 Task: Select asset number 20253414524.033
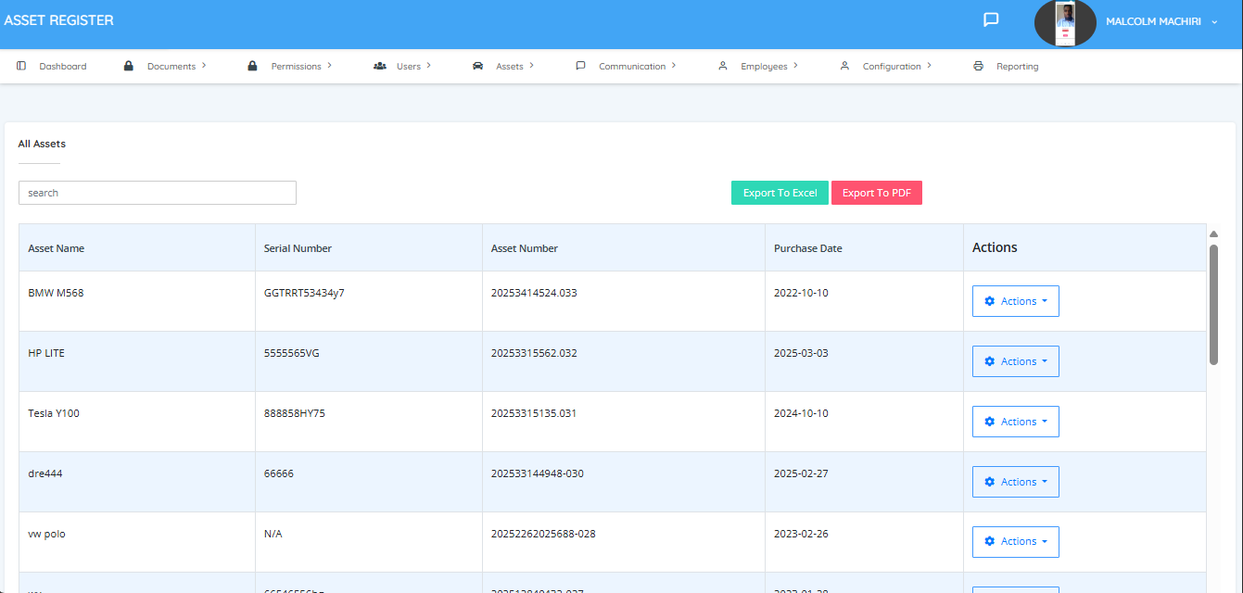[x=534, y=293]
